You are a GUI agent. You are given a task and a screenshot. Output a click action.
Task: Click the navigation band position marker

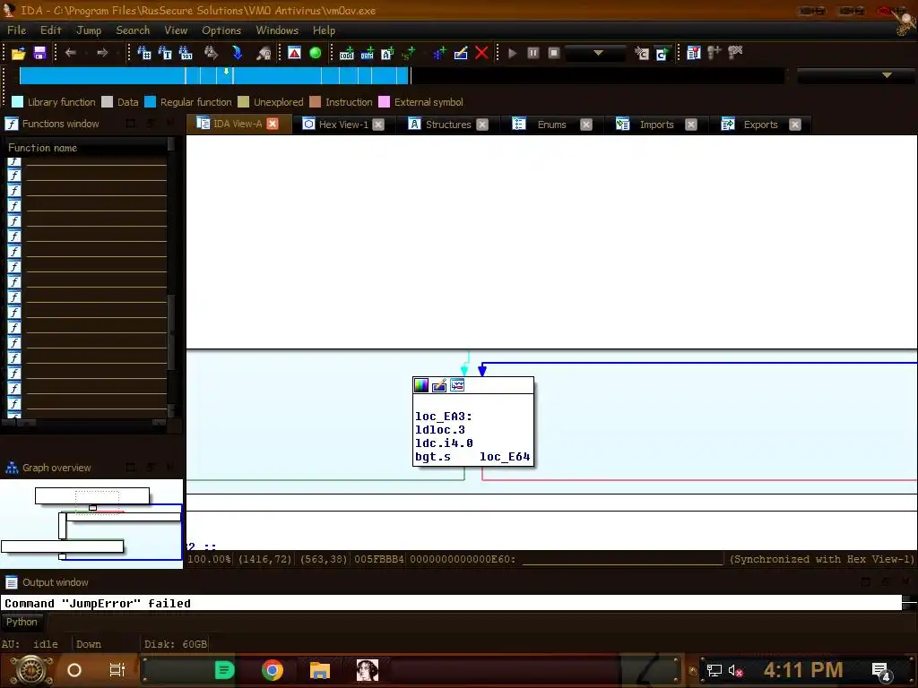pos(226,72)
